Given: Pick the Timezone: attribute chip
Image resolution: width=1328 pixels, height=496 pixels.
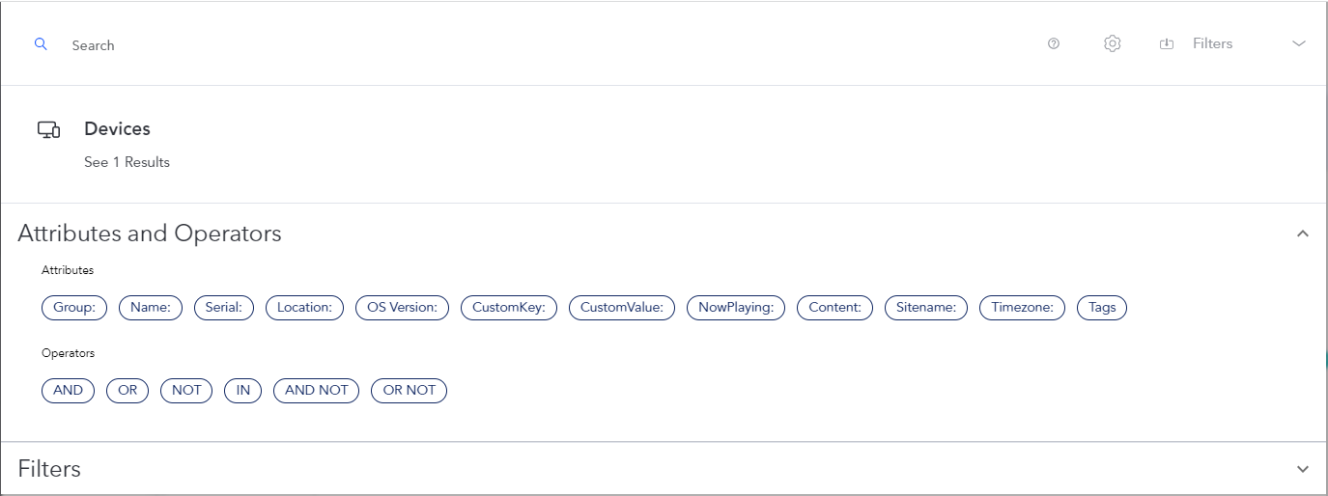Looking at the screenshot, I should pos(1022,308).
